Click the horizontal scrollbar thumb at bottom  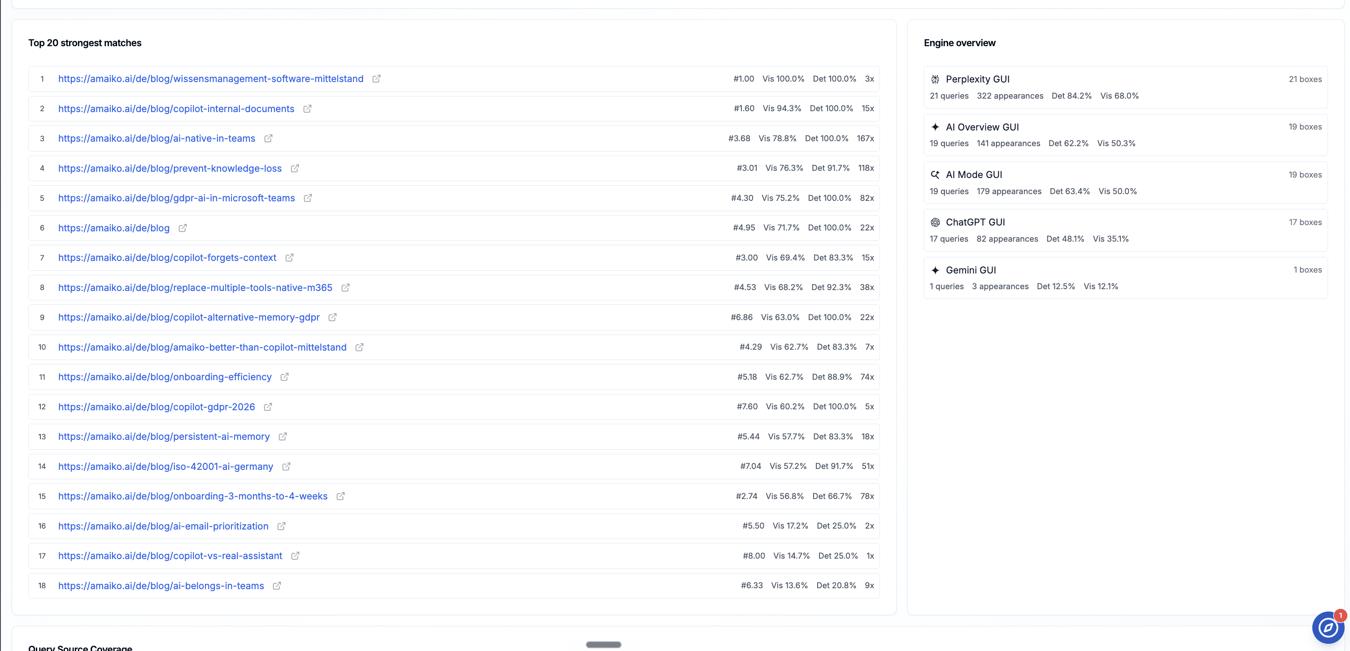click(x=603, y=645)
